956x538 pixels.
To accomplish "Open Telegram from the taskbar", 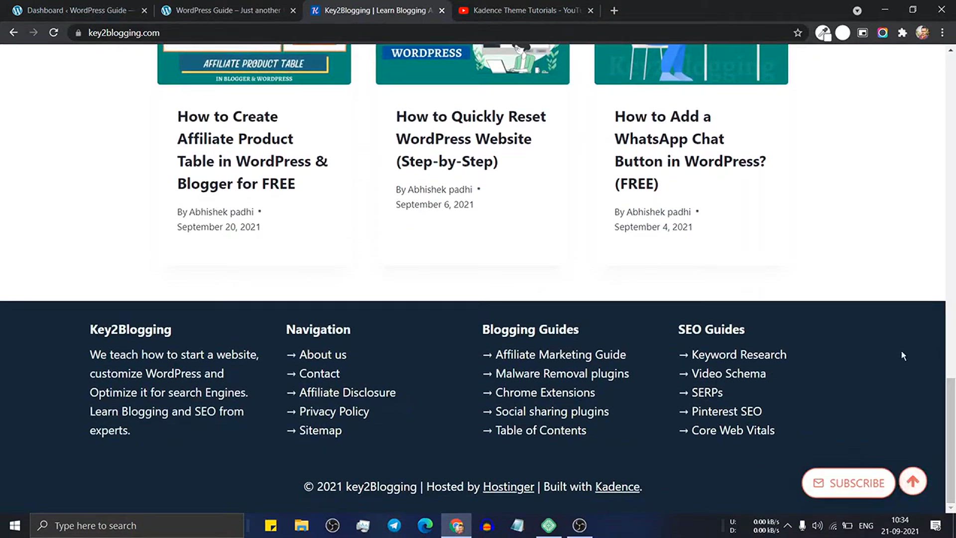I will (394, 526).
